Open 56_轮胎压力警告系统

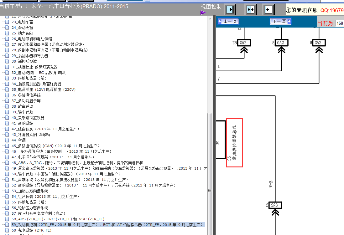(30, 208)
